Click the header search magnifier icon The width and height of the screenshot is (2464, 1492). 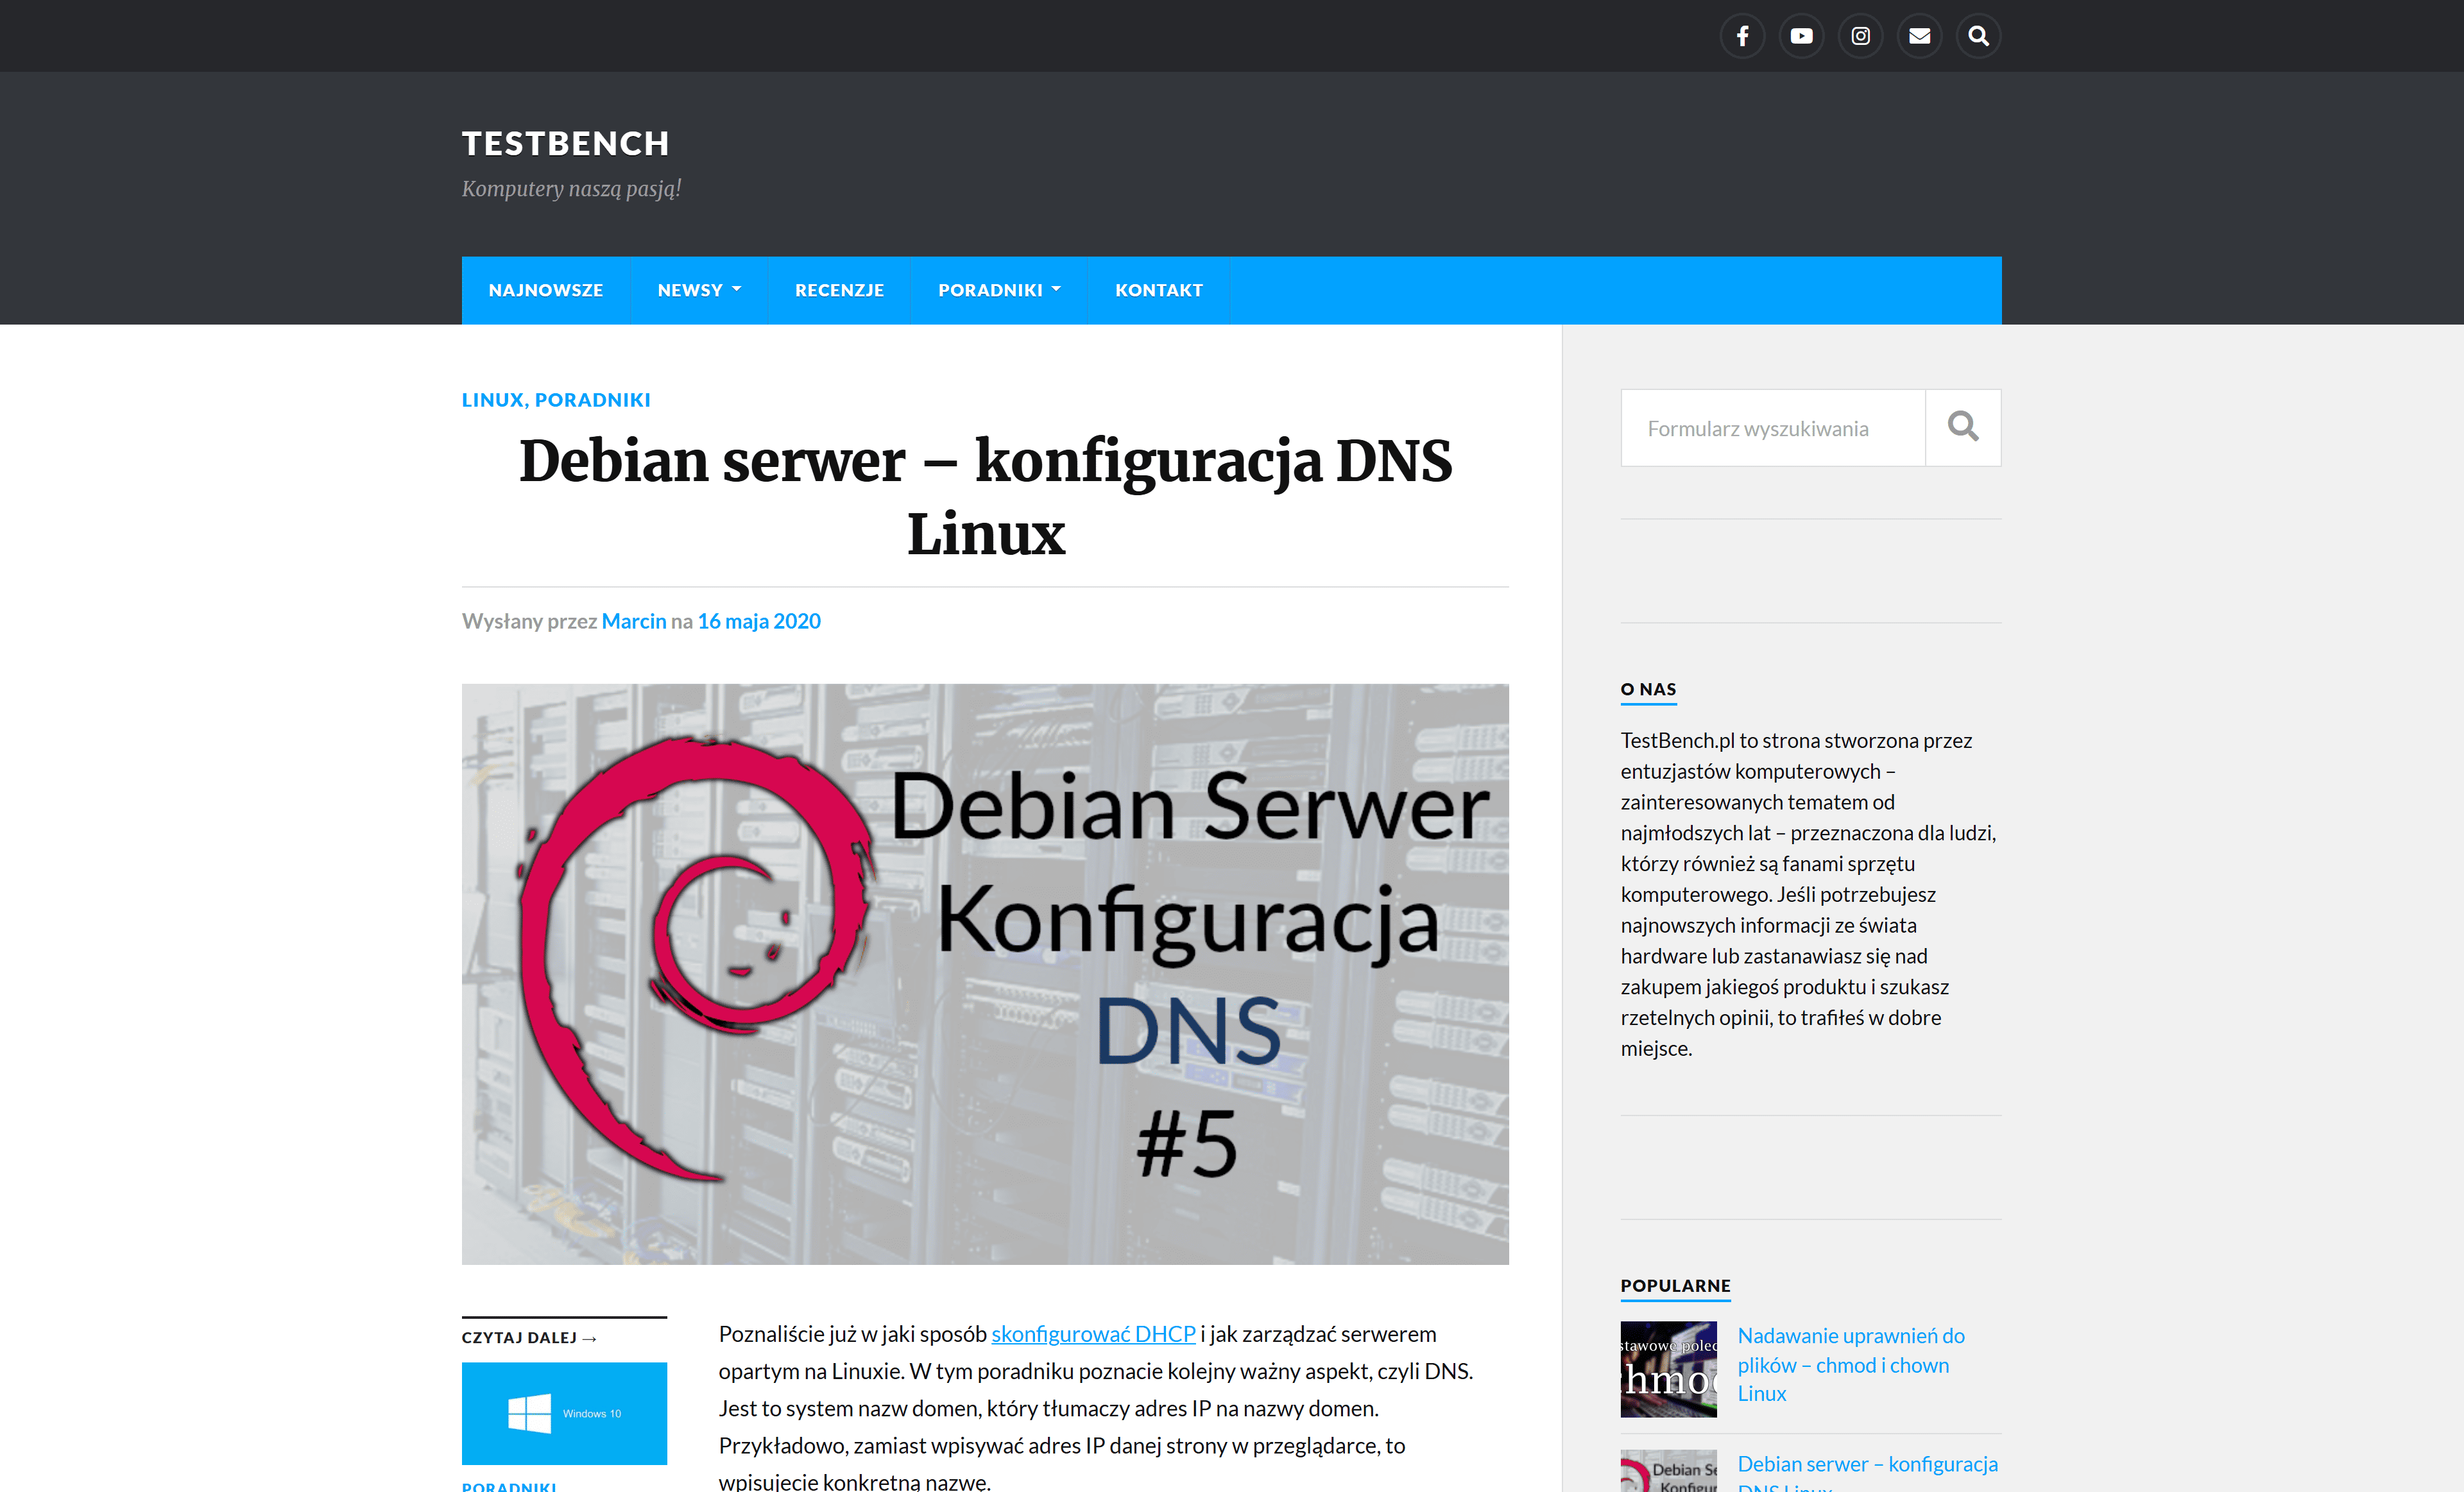click(1978, 36)
